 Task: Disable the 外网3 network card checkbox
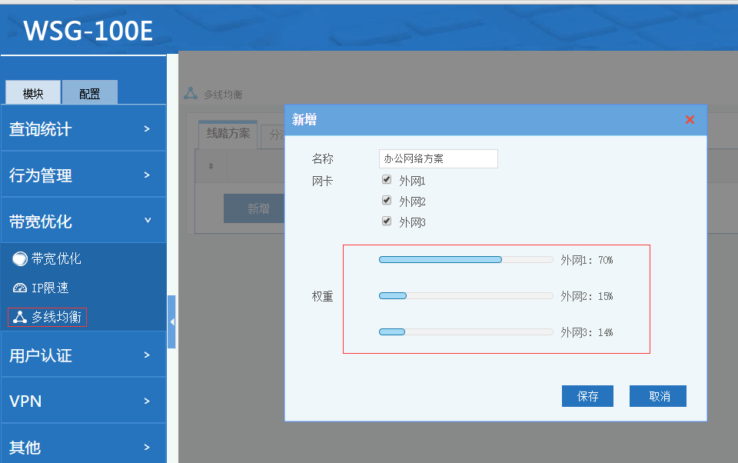(386, 222)
